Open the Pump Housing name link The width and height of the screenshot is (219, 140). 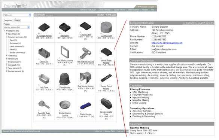coord(65,87)
